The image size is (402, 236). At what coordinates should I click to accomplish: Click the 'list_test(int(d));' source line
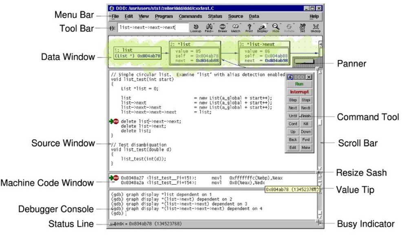pyautogui.click(x=144, y=159)
